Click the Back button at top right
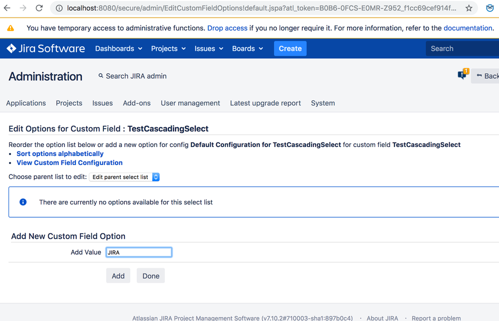The image size is (499, 321). click(x=486, y=76)
